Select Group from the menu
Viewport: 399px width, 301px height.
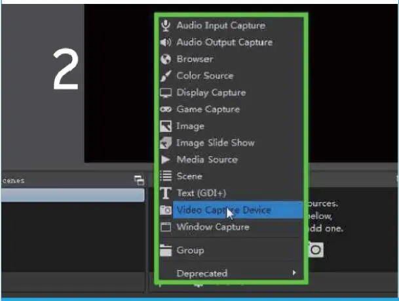tap(231, 250)
